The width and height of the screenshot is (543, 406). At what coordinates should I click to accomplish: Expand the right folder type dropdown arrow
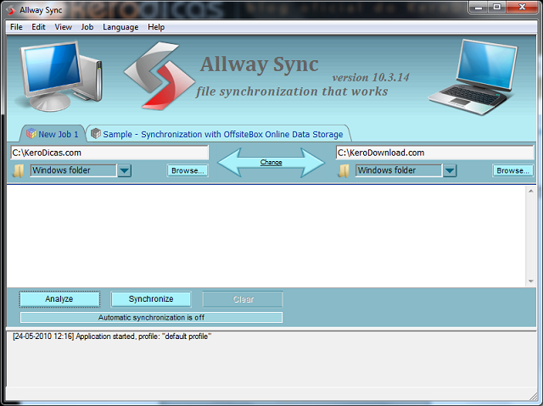(x=450, y=170)
